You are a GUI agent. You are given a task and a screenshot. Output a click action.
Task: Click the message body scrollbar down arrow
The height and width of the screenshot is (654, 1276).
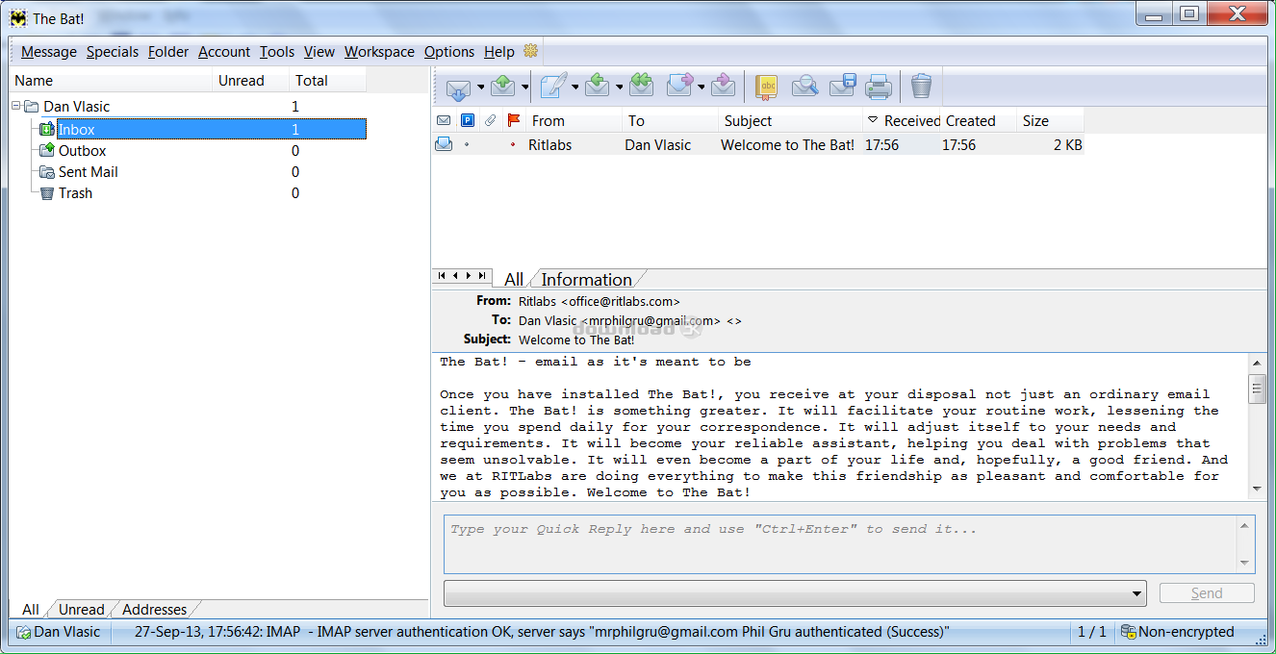(x=1257, y=490)
